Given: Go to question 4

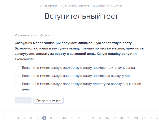Looking at the screenshot, I should pyautogui.click(x=24, y=118).
